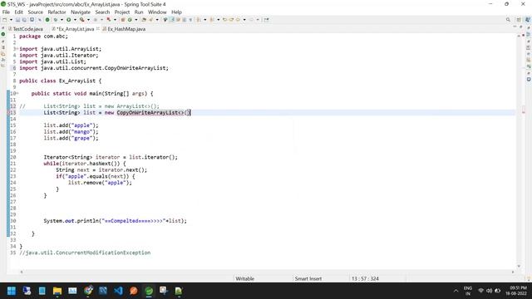Open the File menu
532x299 pixels.
click(6, 12)
